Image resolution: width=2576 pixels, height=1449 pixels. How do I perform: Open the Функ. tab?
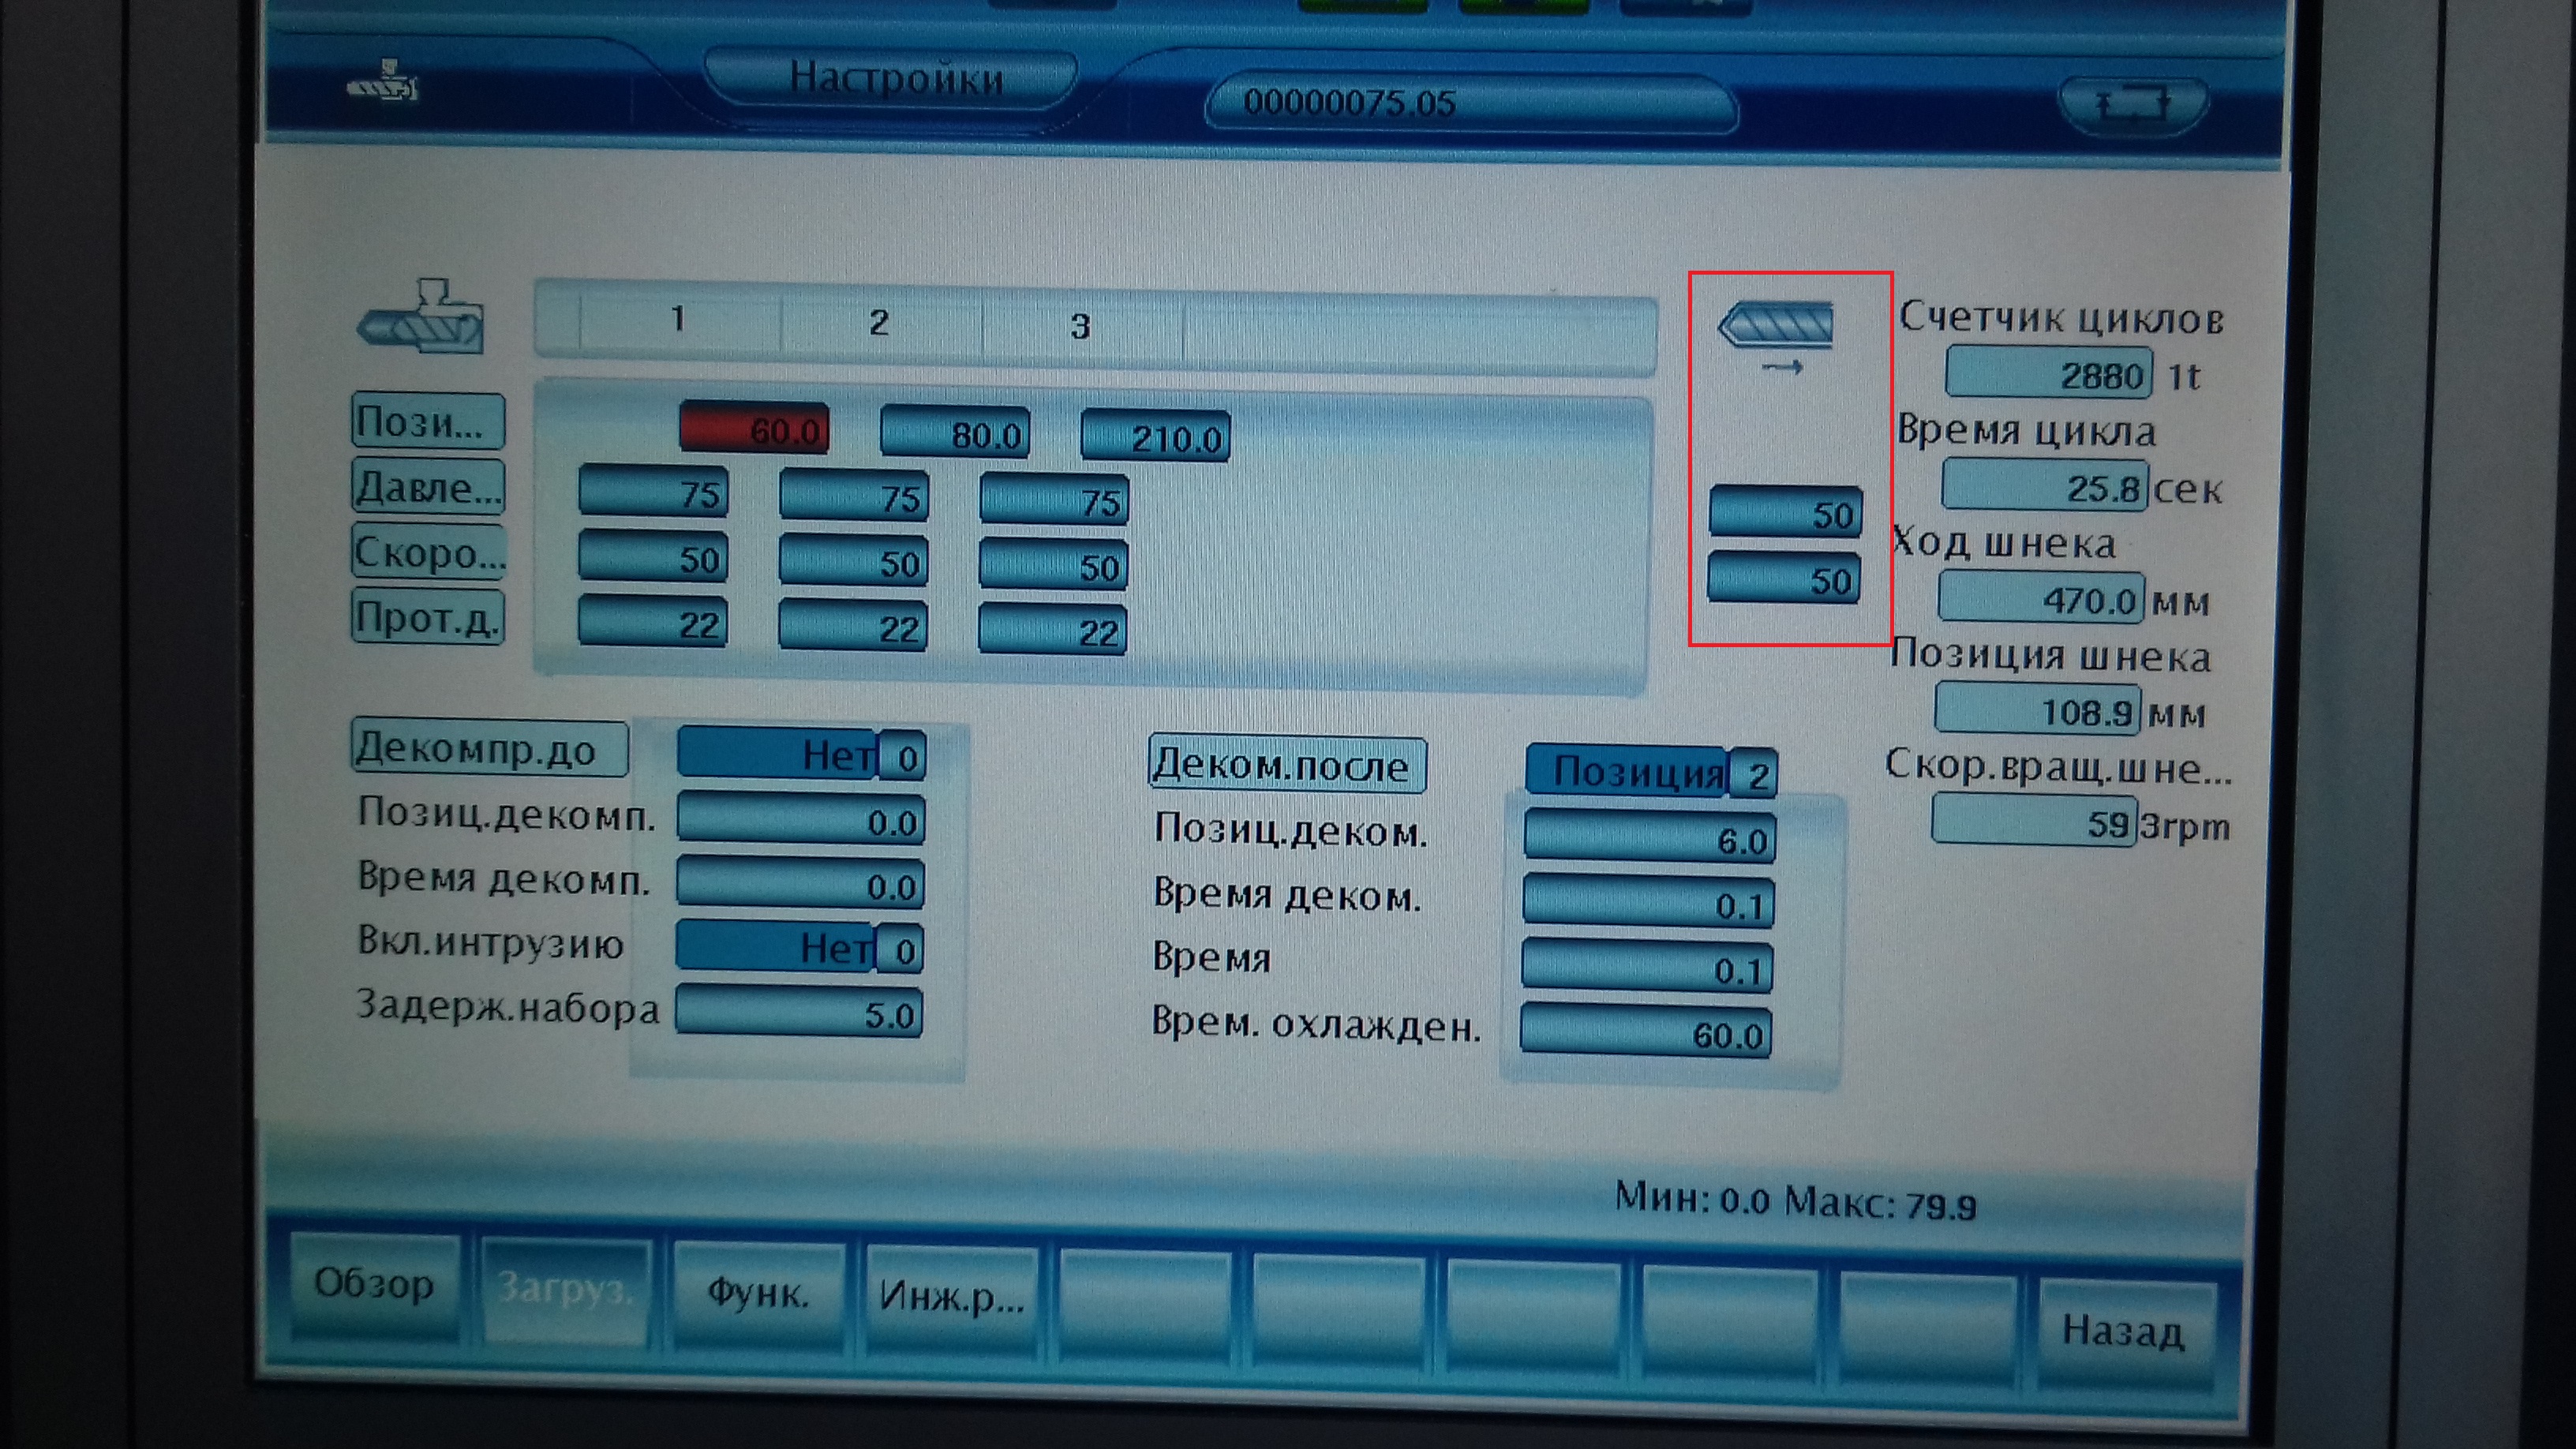758,1293
